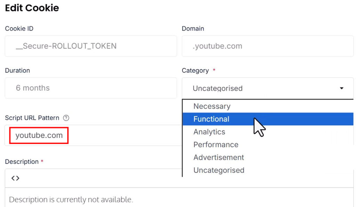Toggle the description source code view icon

coord(15,178)
